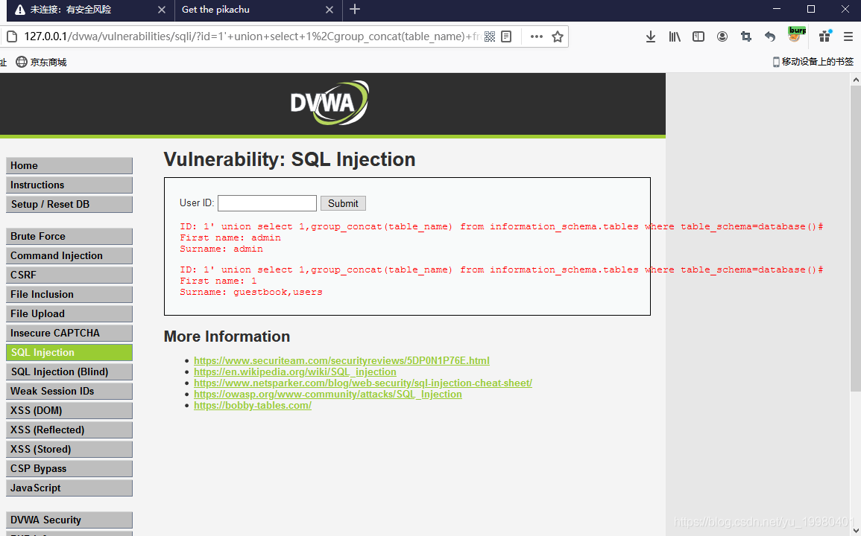This screenshot has height=536, width=861.
Task: Open File Upload page
Action: point(69,314)
